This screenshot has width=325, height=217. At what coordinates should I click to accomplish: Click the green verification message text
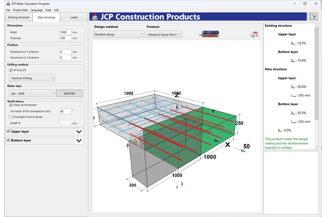287,143
